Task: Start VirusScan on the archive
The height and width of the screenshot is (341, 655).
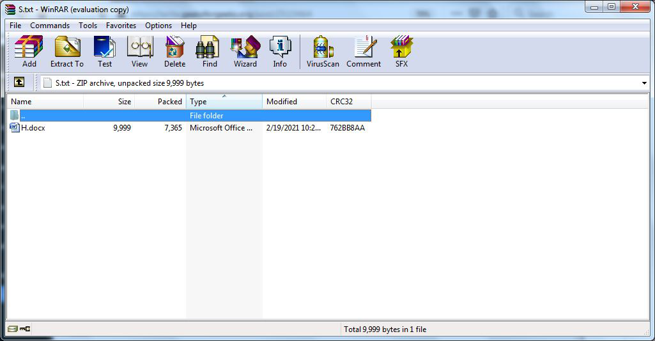Action: (x=323, y=51)
